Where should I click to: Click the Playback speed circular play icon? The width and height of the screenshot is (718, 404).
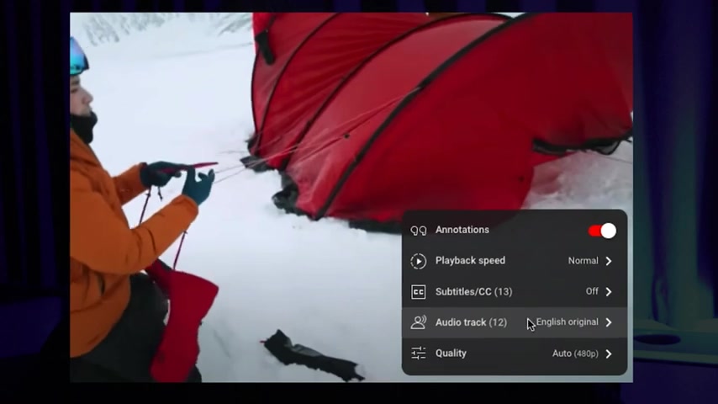point(418,261)
